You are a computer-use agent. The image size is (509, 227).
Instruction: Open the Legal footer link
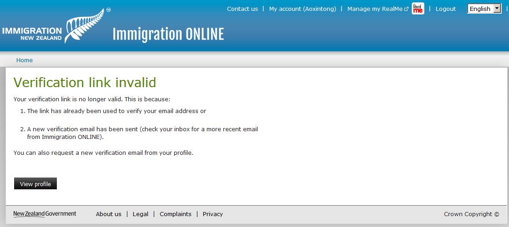[x=141, y=214]
